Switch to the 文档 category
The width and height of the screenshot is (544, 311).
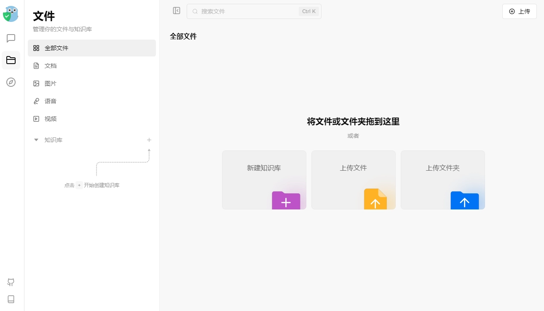click(x=51, y=66)
